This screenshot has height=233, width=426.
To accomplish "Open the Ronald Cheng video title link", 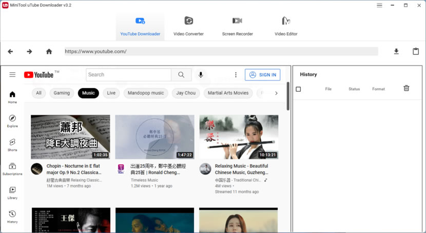I will tap(158, 170).
